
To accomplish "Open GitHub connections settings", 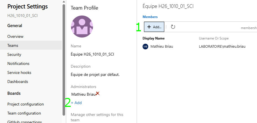I will pos(25,122).
